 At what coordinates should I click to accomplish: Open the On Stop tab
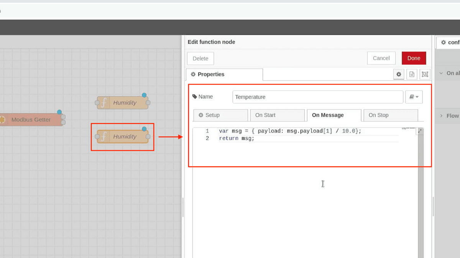[x=389, y=115]
